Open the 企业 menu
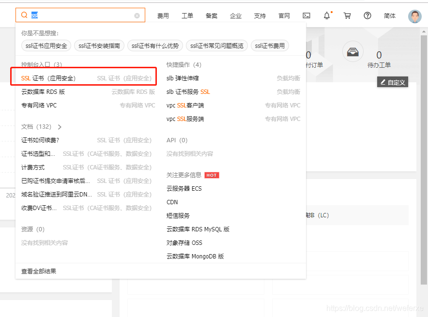This screenshot has width=428, height=317. pyautogui.click(x=236, y=16)
